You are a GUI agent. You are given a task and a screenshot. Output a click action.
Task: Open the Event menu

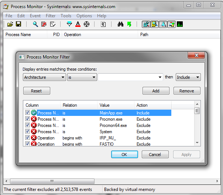pos(35,16)
